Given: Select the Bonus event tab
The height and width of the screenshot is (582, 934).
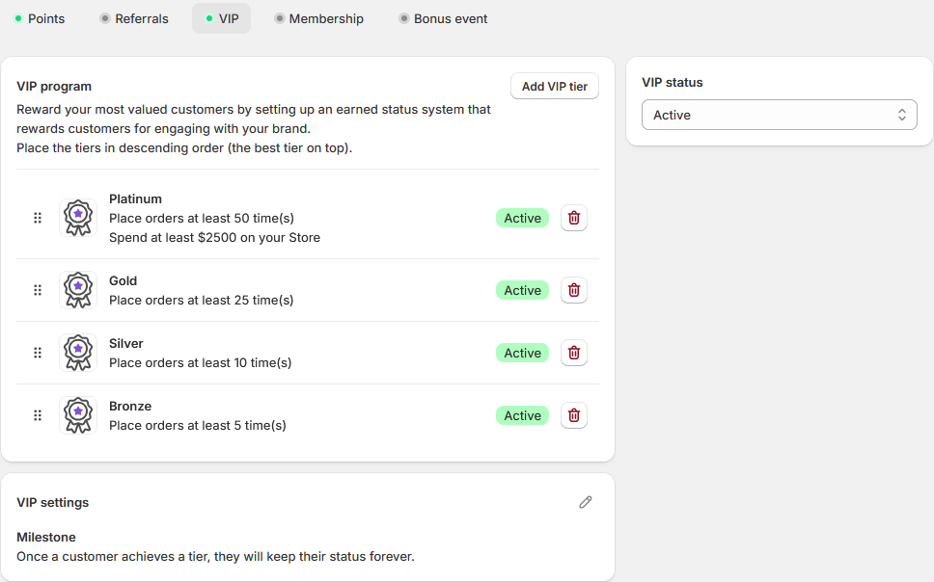Looking at the screenshot, I should tap(443, 18).
